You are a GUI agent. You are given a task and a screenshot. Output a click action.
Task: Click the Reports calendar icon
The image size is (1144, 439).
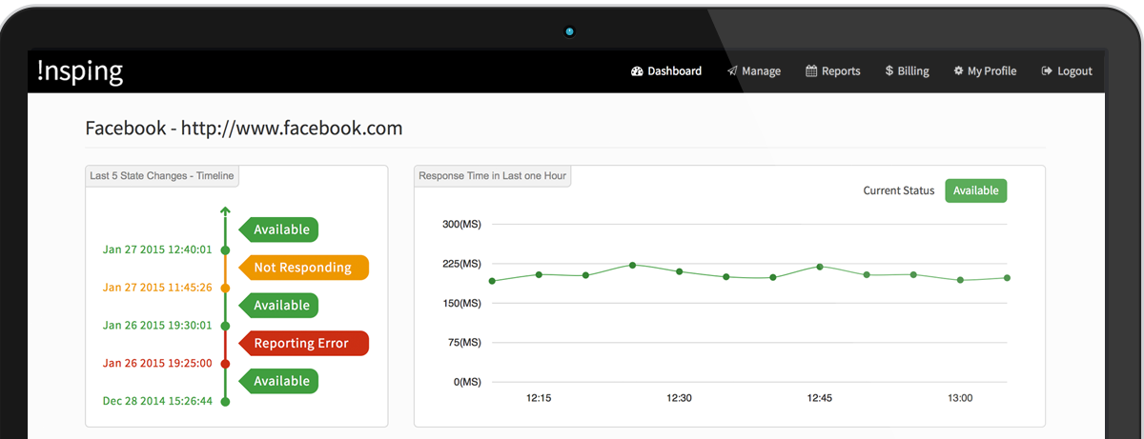(x=811, y=71)
